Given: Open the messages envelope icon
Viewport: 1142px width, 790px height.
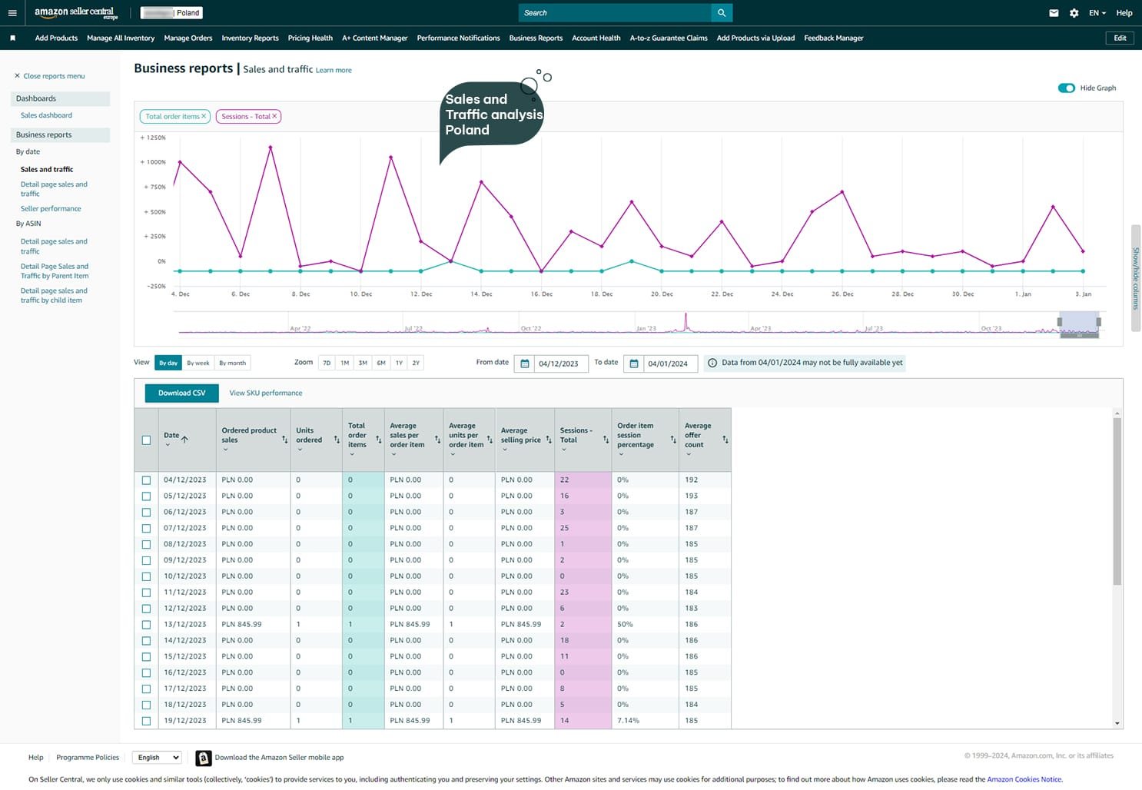Looking at the screenshot, I should pyautogui.click(x=1054, y=13).
